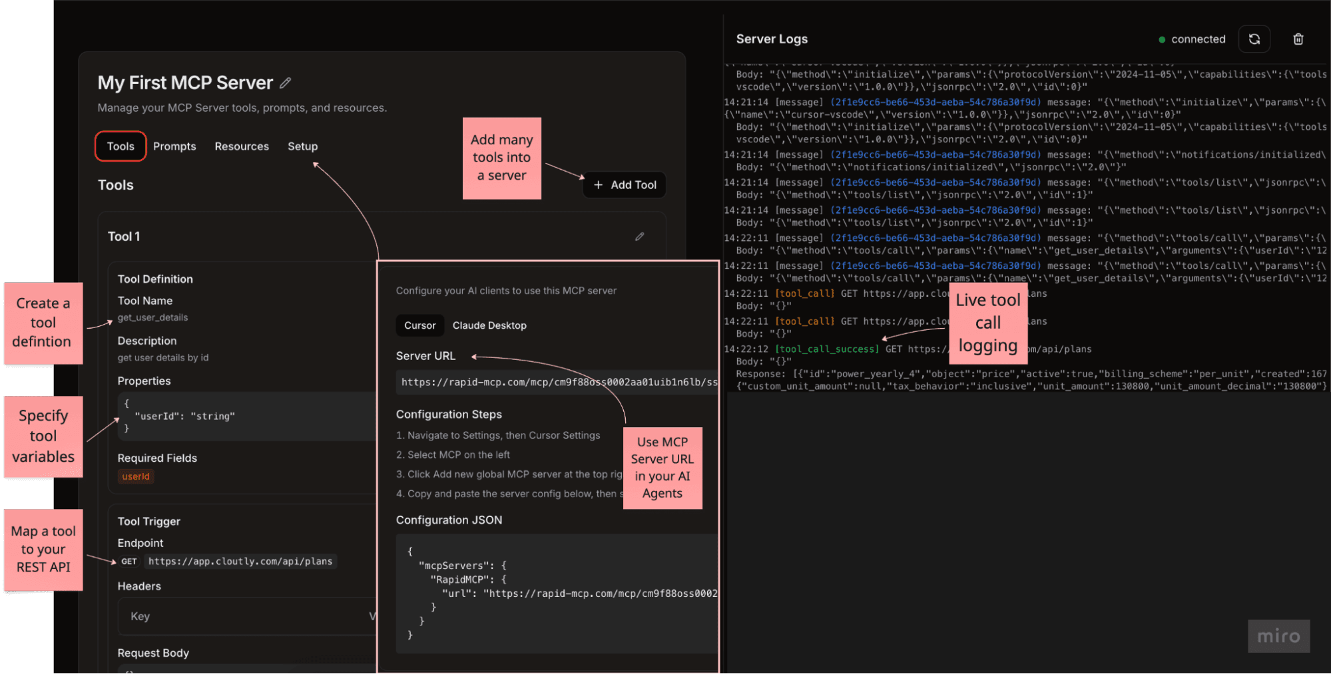
Task: Click the GET method label on the endpoint
Action: point(129,561)
